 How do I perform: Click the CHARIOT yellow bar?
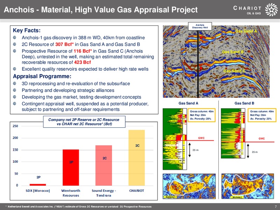click(x=136, y=158)
